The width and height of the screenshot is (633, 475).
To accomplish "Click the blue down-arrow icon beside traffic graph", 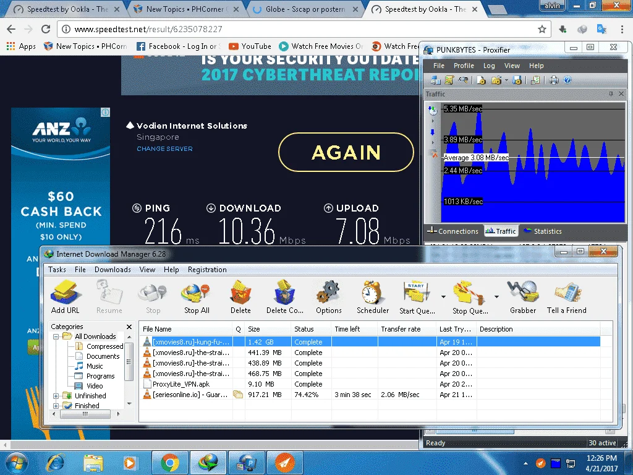I will tap(433, 132).
